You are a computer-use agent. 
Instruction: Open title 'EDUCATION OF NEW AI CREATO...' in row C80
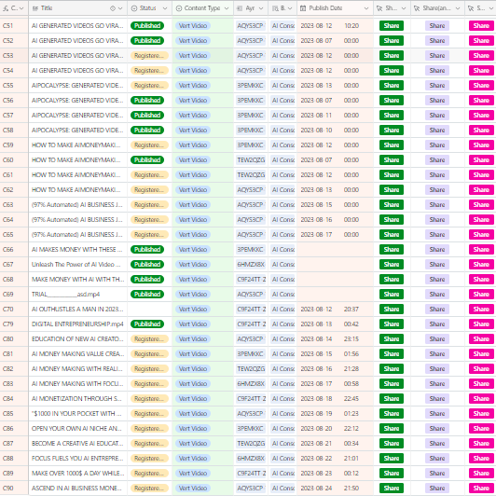tap(77, 338)
